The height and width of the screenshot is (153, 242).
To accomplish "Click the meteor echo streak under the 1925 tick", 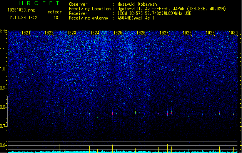I will coord(112,113).
